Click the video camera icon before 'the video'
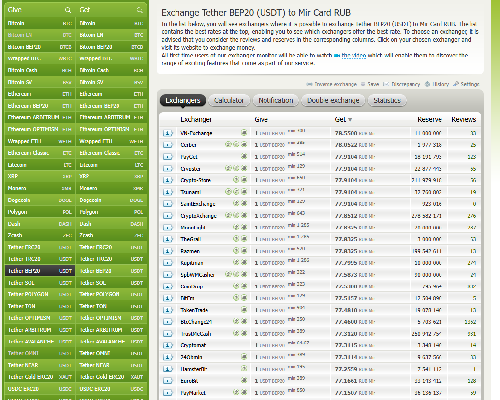Image resolution: width=500 pixels, height=400 pixels. point(337,56)
